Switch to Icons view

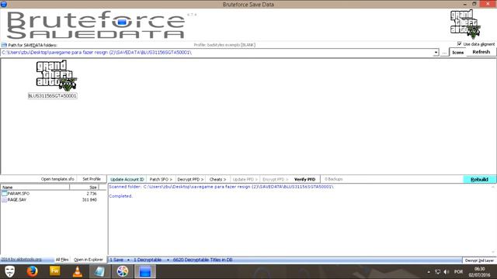point(457,53)
